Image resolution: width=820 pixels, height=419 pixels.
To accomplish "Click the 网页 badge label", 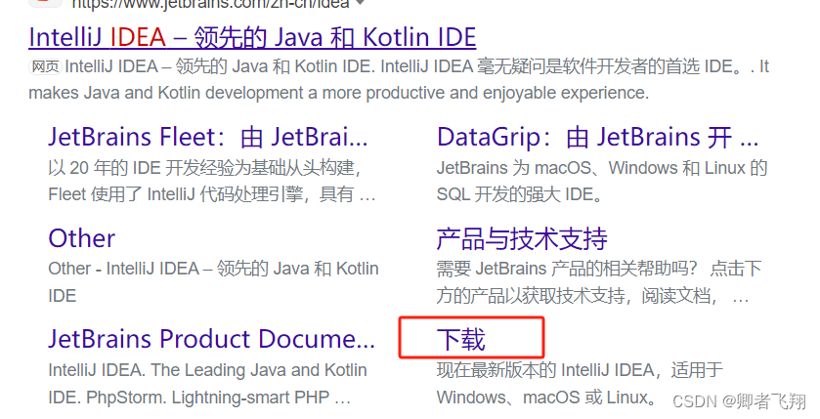I will (x=46, y=66).
